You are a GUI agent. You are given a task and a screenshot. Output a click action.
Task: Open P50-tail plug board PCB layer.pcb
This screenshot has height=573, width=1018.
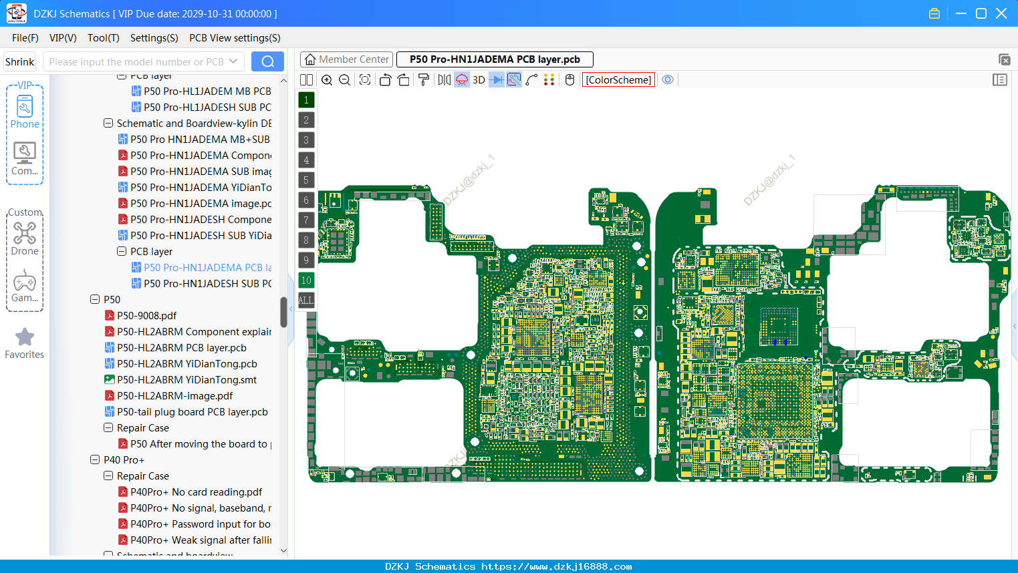pyautogui.click(x=192, y=411)
